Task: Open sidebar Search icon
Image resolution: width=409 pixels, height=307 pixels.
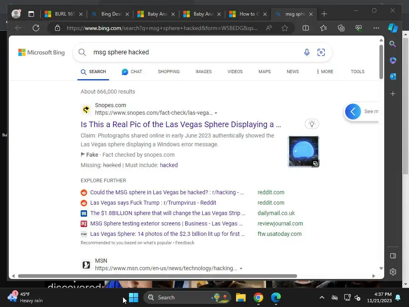Action: pyautogui.click(x=393, y=44)
